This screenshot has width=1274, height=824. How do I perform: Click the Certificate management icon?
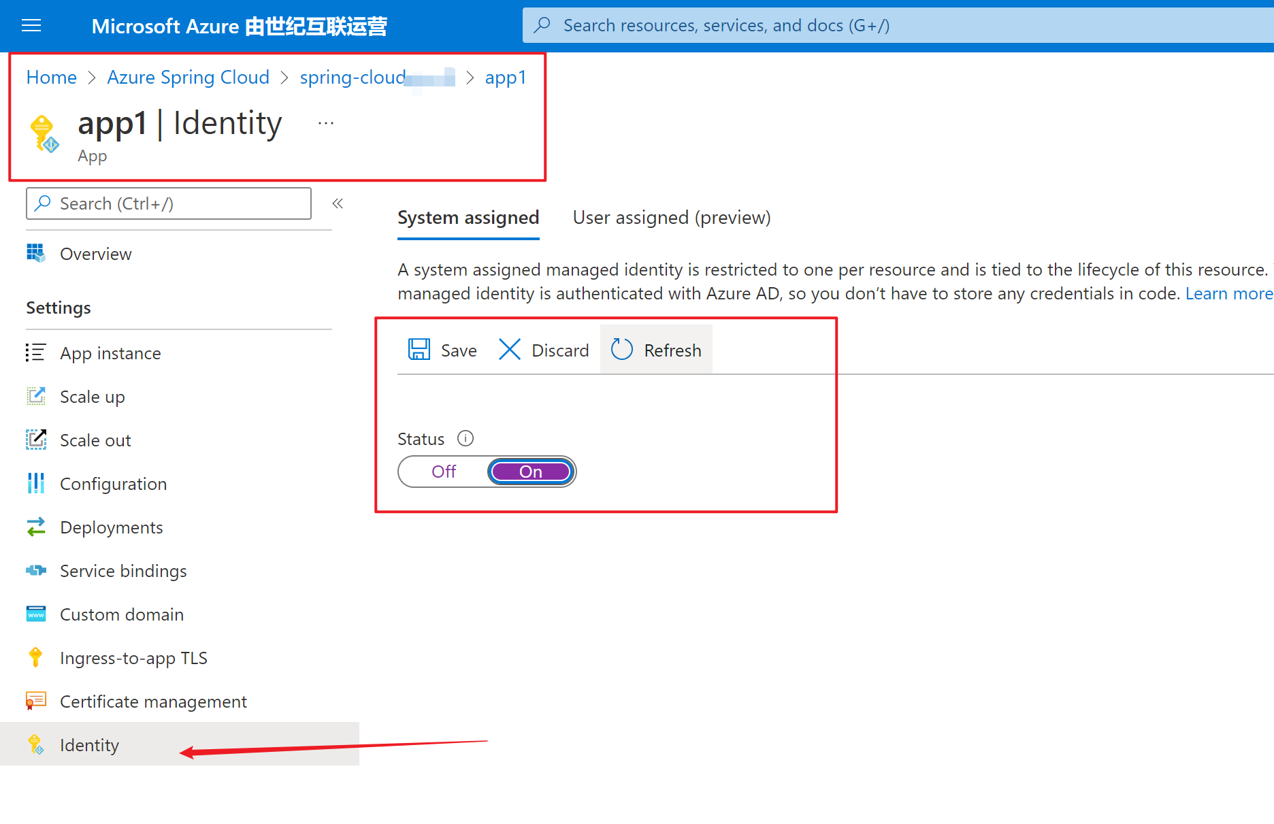pyautogui.click(x=35, y=701)
